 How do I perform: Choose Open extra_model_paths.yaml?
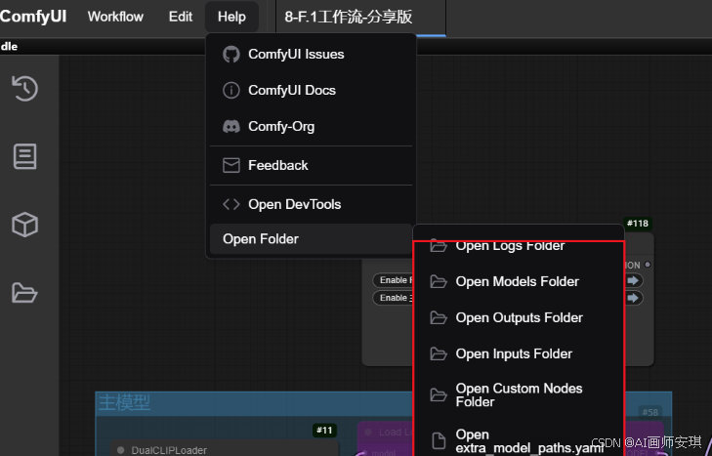click(x=519, y=441)
